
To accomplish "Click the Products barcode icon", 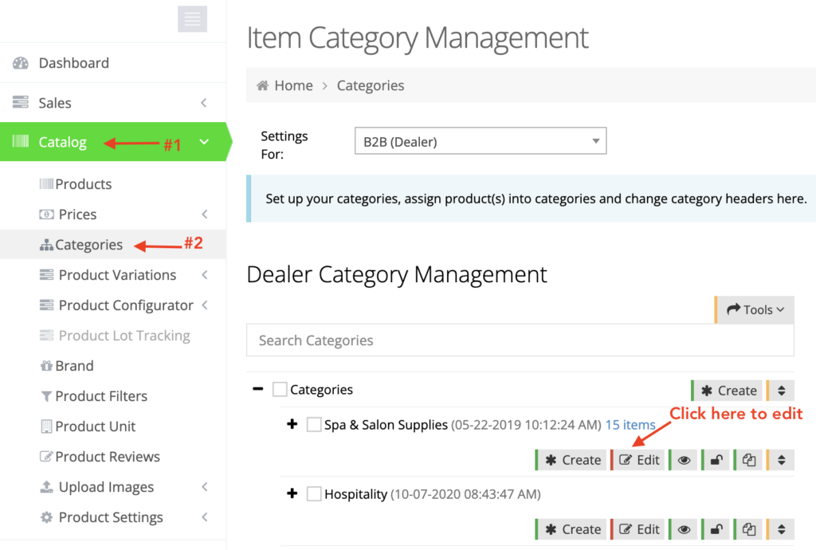I will coord(46,183).
